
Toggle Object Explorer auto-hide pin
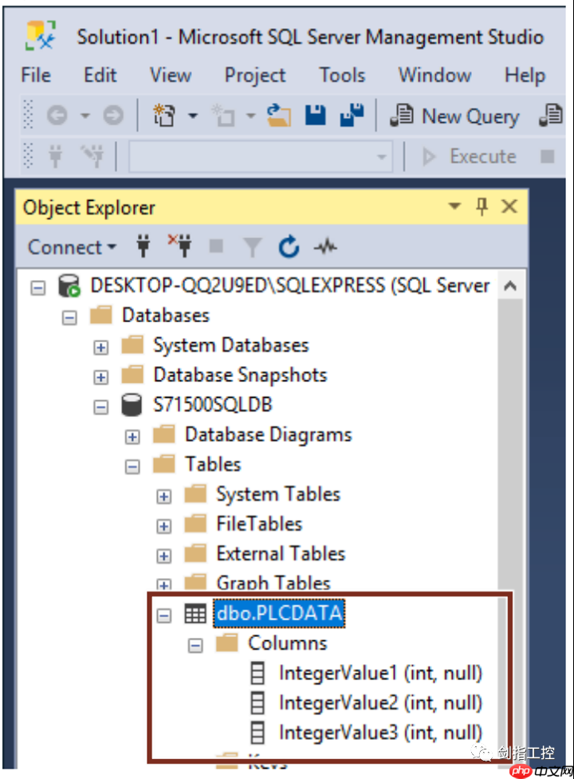(482, 207)
